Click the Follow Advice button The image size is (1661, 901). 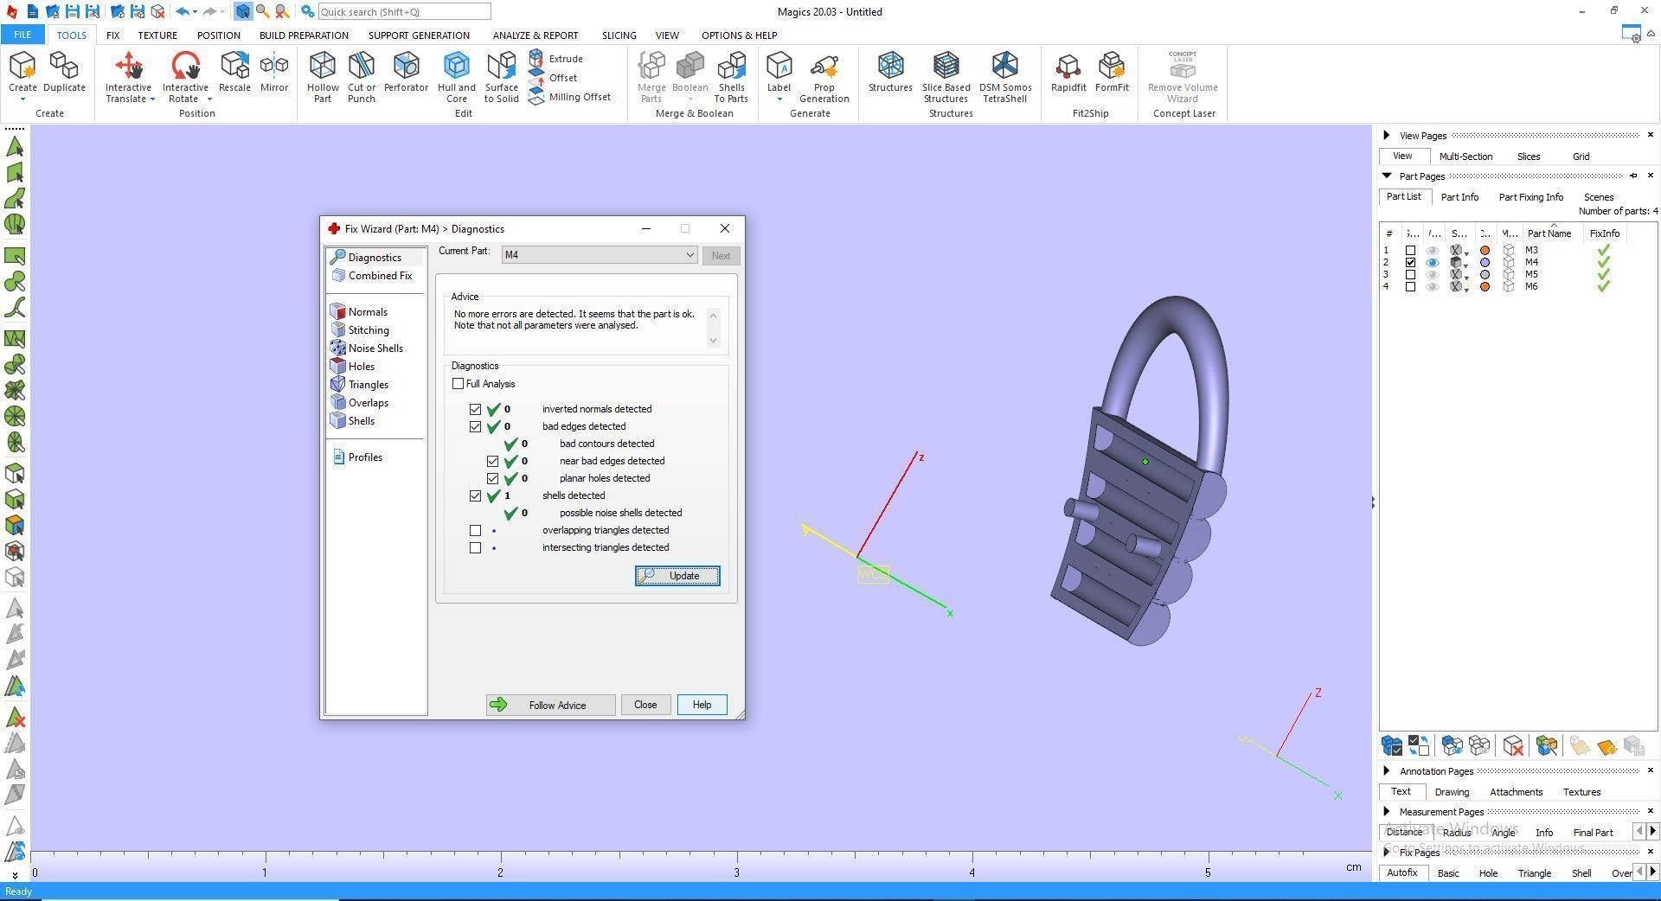(550, 706)
